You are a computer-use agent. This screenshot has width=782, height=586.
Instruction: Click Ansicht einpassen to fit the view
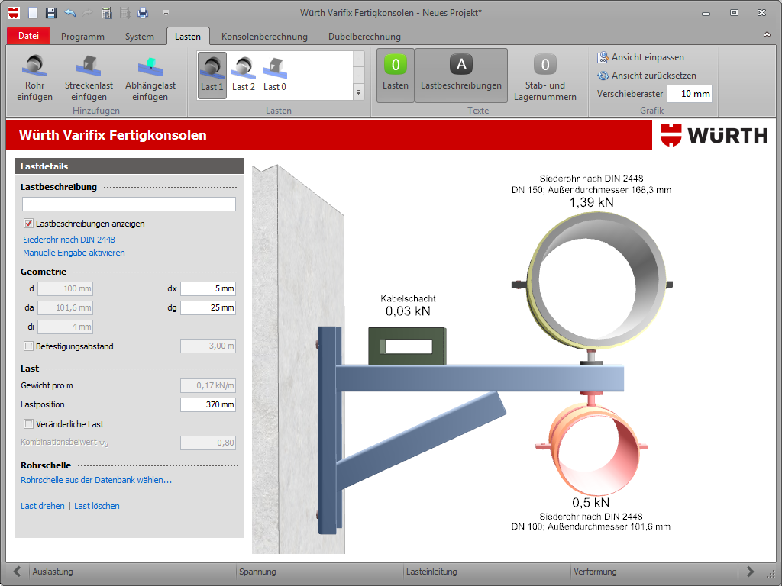coord(641,57)
